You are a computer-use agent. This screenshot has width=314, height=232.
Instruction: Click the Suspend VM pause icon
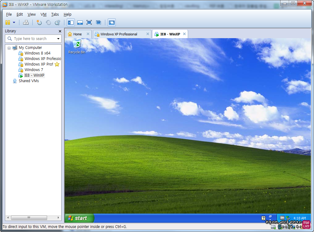(8, 22)
